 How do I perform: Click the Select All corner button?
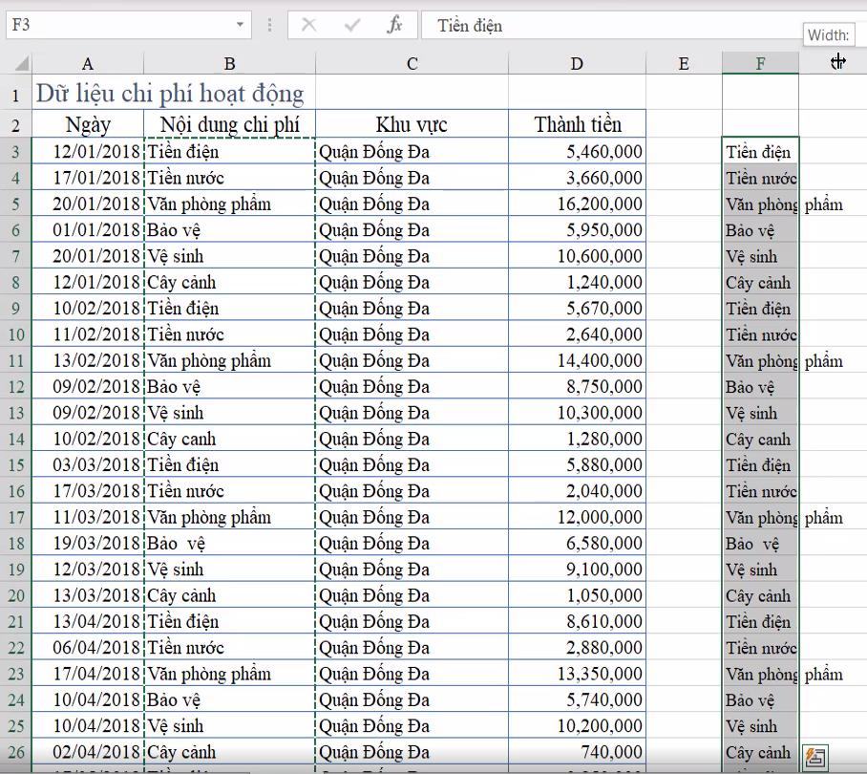tap(23, 61)
